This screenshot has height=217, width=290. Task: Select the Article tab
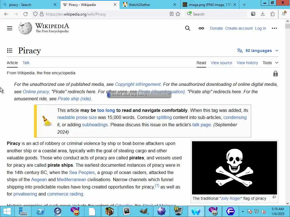click(x=12, y=63)
